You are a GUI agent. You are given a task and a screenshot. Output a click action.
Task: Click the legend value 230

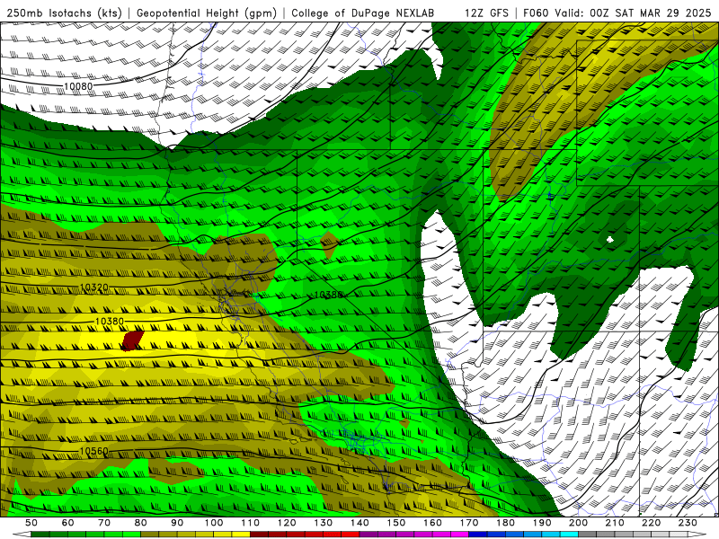tap(688, 523)
